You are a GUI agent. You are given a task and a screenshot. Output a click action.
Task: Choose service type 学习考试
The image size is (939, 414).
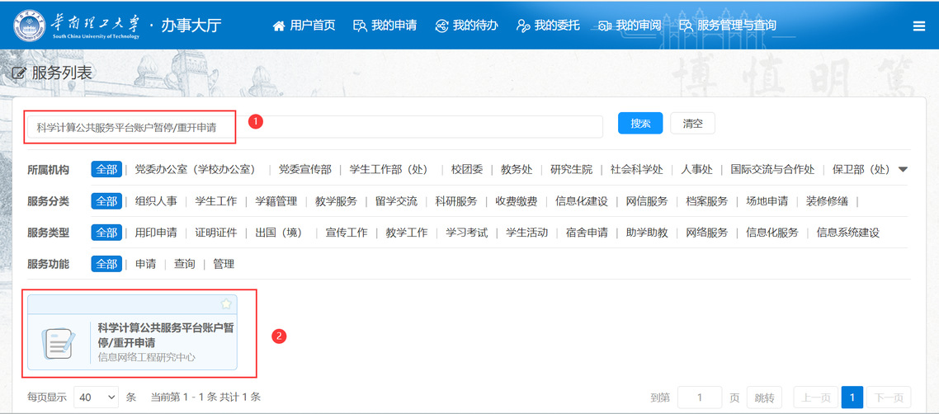(466, 232)
